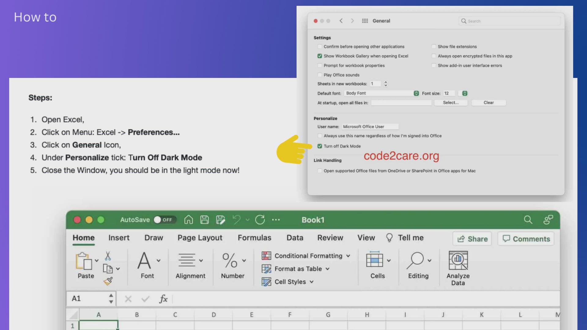Click the forward arrow in General preferences
This screenshot has height=330, width=587.
pos(352,21)
